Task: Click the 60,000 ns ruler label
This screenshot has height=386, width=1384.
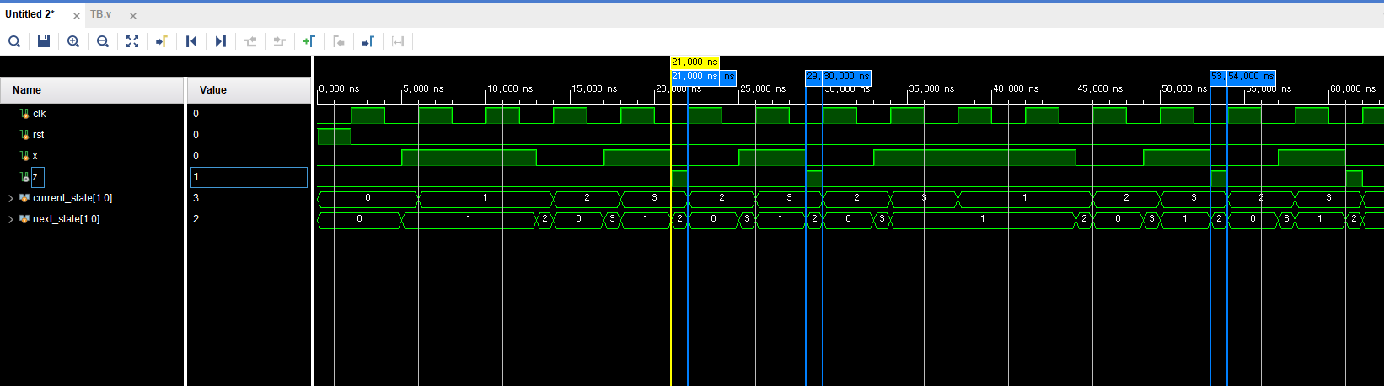Action: click(1353, 88)
